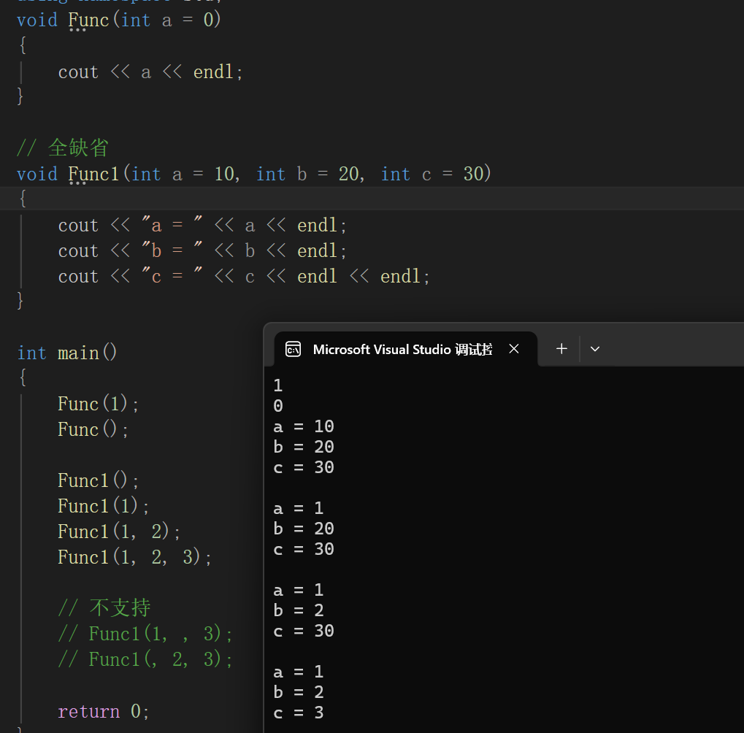Close the Microsoft Visual Studio console tab
744x733 pixels.
click(513, 349)
